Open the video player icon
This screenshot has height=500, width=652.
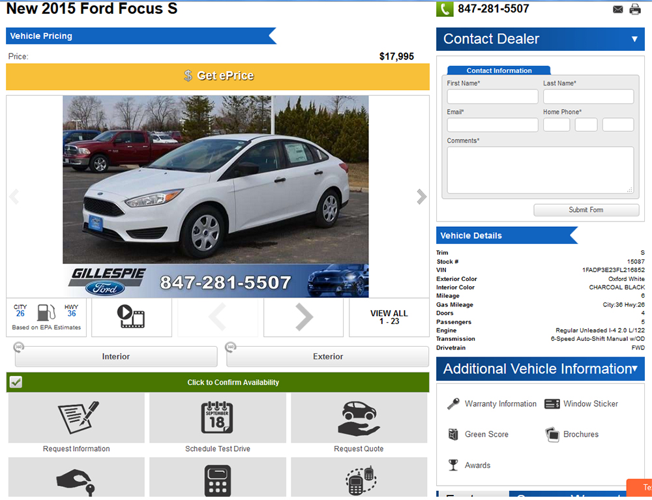pyautogui.click(x=131, y=317)
